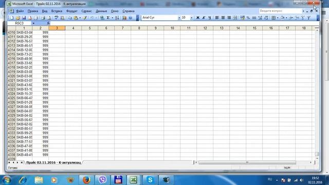Open the AutoSum functions dropdown arrow
This screenshot has height=185, width=329.
coord(112,18)
